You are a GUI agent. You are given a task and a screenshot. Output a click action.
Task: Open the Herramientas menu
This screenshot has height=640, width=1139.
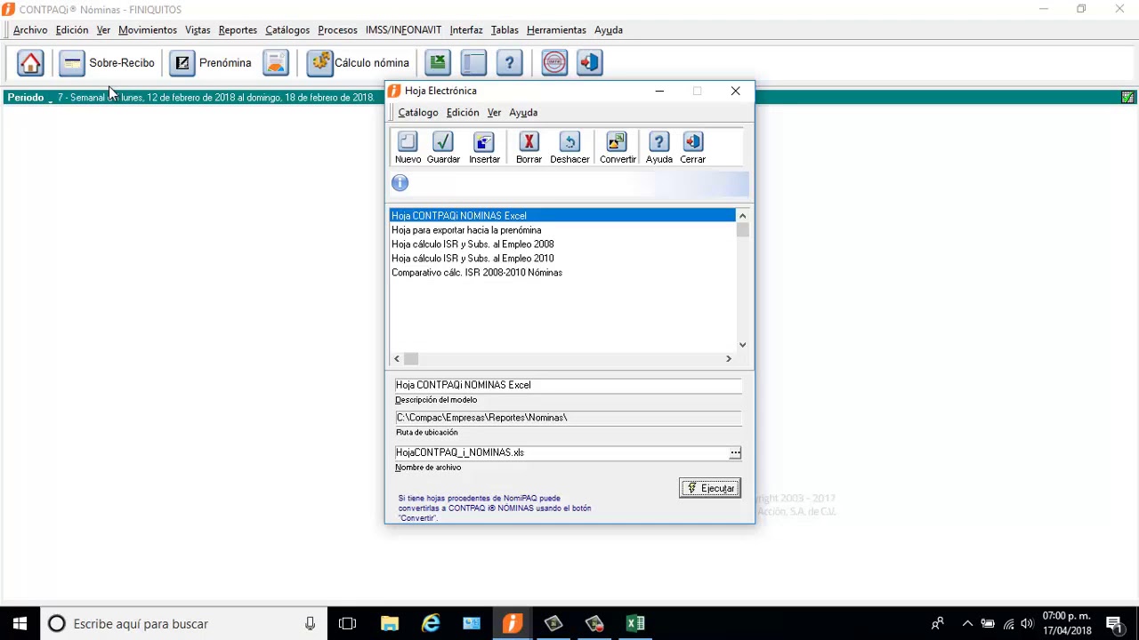[x=556, y=30]
